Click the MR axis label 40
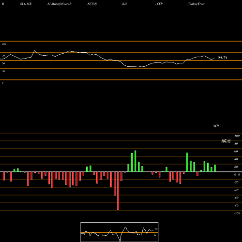242x242 pixels. click(x=236, y=159)
